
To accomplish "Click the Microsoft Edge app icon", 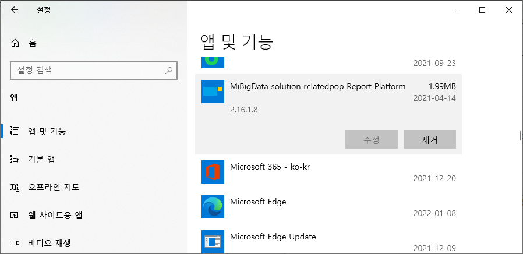I will click(x=213, y=207).
